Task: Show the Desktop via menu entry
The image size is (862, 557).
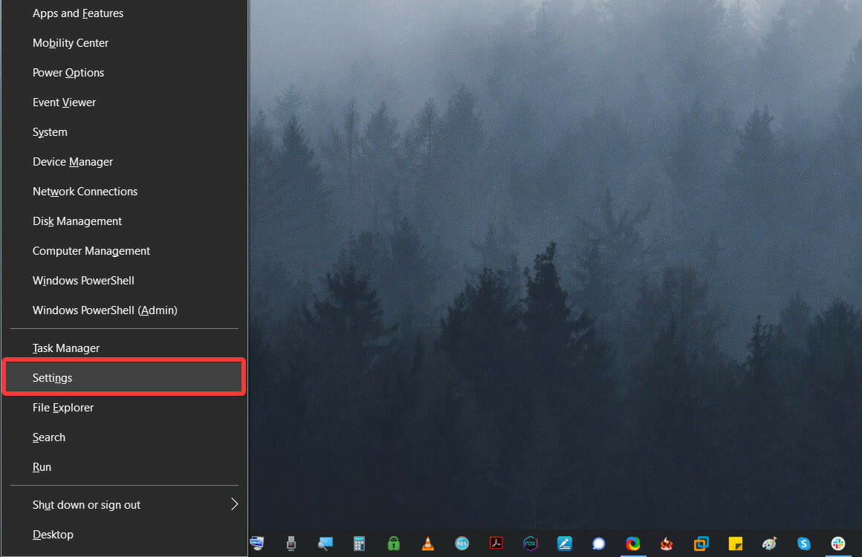Action: click(x=124, y=534)
